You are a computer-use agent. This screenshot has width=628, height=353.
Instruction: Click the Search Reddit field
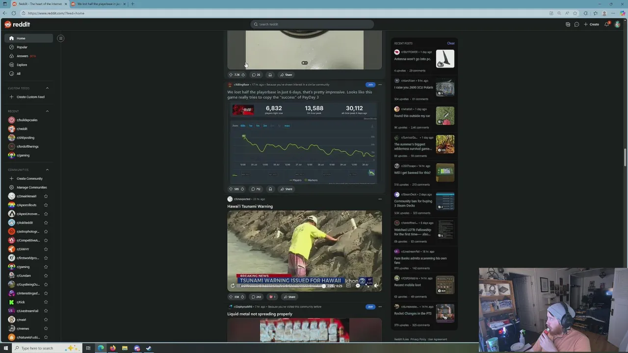click(312, 24)
